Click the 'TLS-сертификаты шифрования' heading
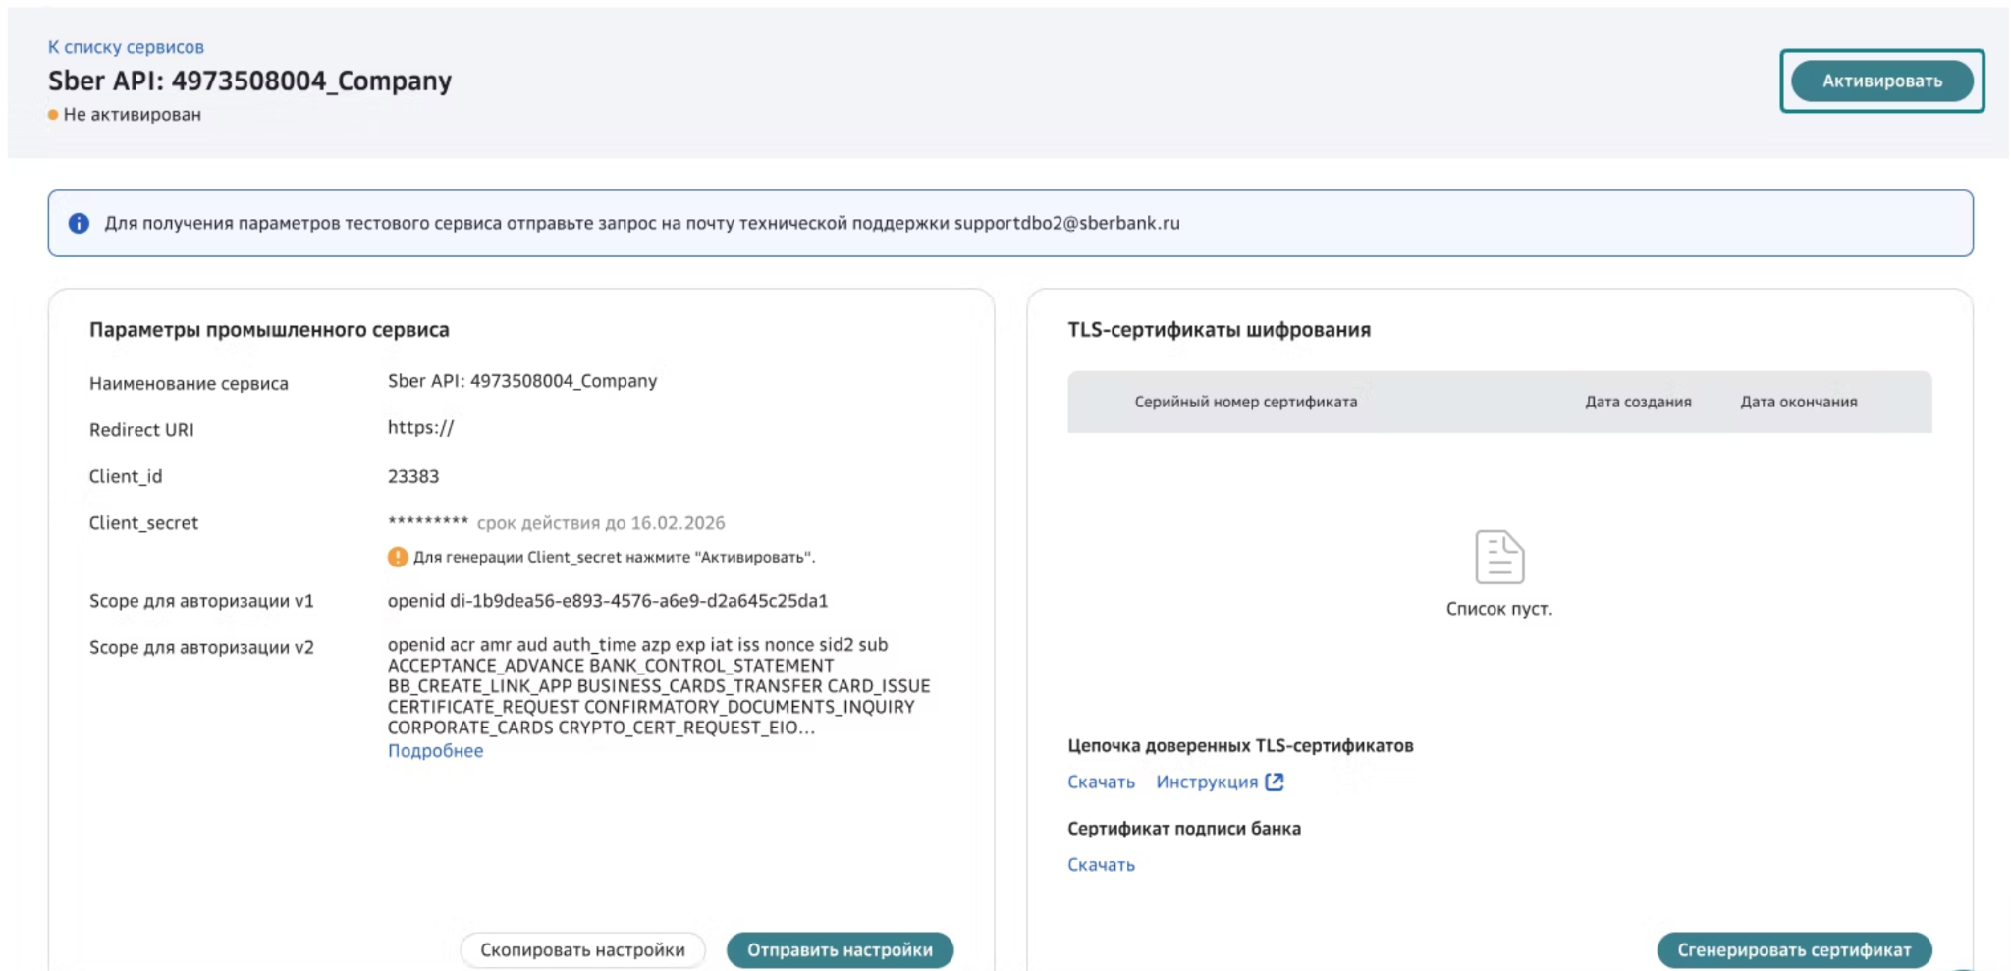The height and width of the screenshot is (971, 2011). [x=1219, y=330]
